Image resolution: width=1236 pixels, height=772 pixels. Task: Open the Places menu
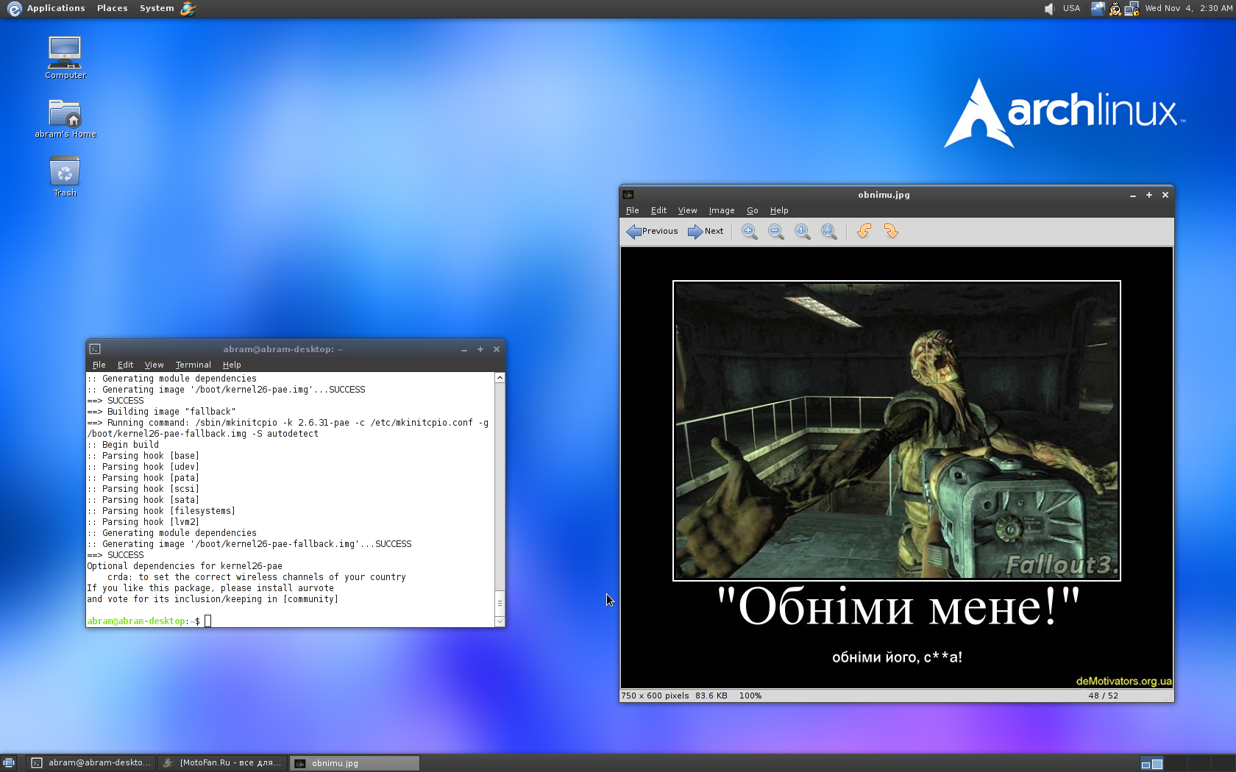(112, 8)
